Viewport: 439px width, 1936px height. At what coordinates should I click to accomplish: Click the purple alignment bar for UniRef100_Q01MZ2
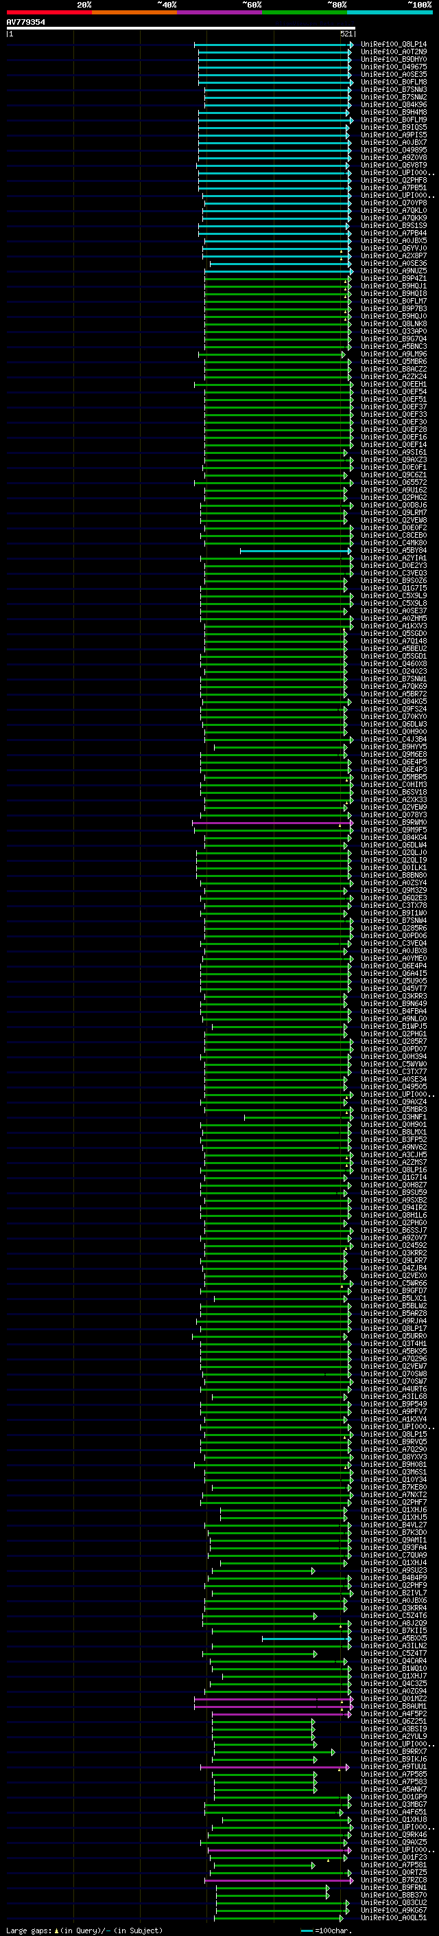(x=273, y=1698)
